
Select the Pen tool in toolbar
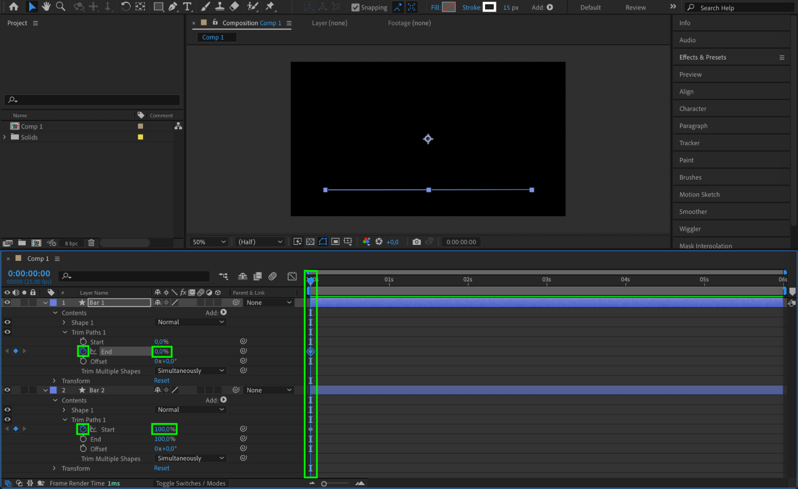tap(173, 6)
